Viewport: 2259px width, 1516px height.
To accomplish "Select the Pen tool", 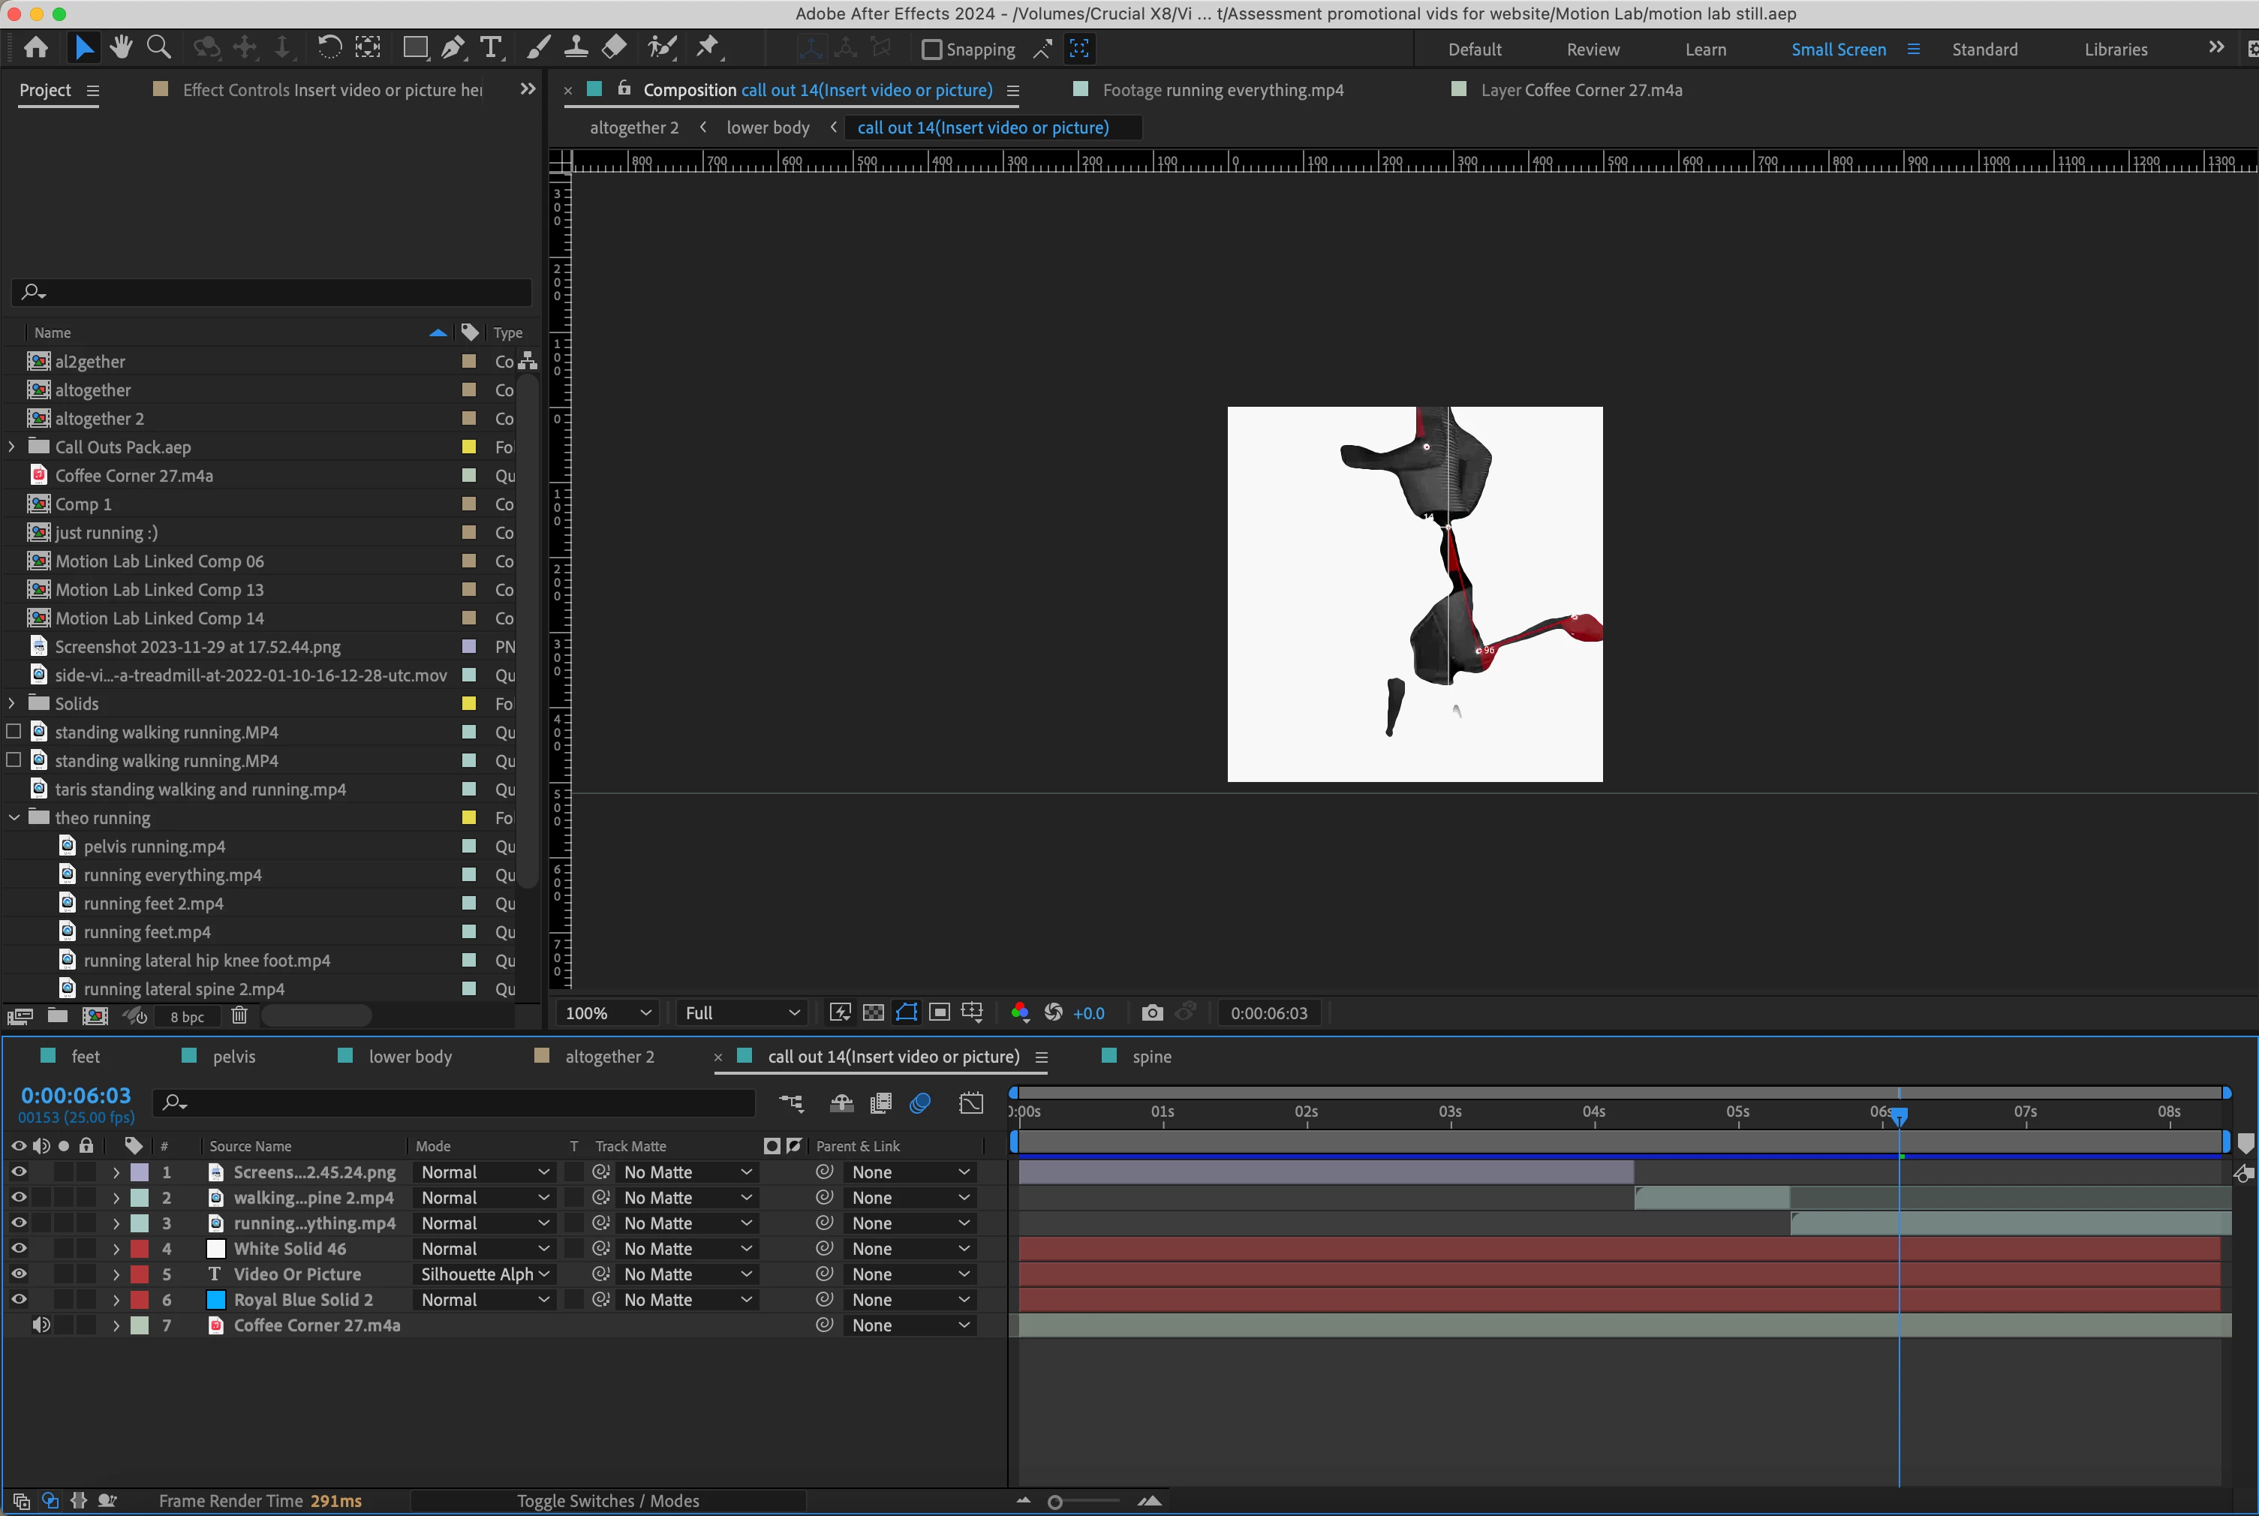I will 453,47.
